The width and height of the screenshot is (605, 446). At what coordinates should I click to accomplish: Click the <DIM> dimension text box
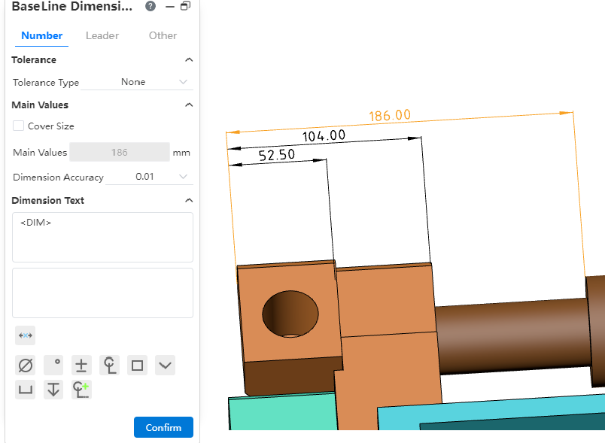[102, 237]
